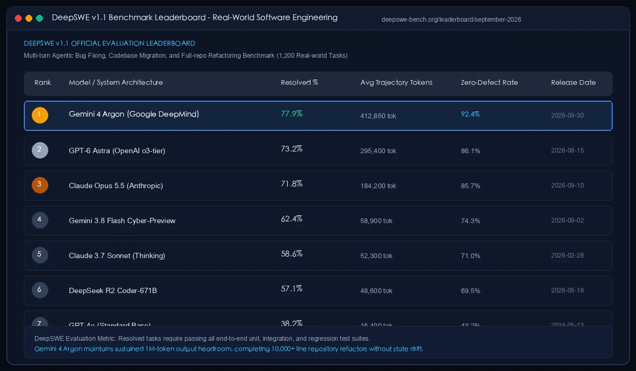Click the DeepSWE Evaluation Metric footer note

pyautogui.click(x=202, y=338)
